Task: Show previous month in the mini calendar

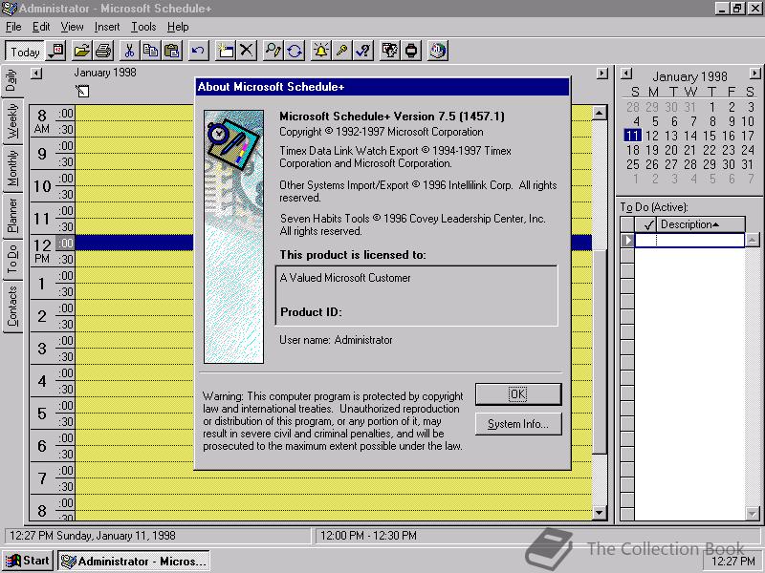Action: point(626,74)
